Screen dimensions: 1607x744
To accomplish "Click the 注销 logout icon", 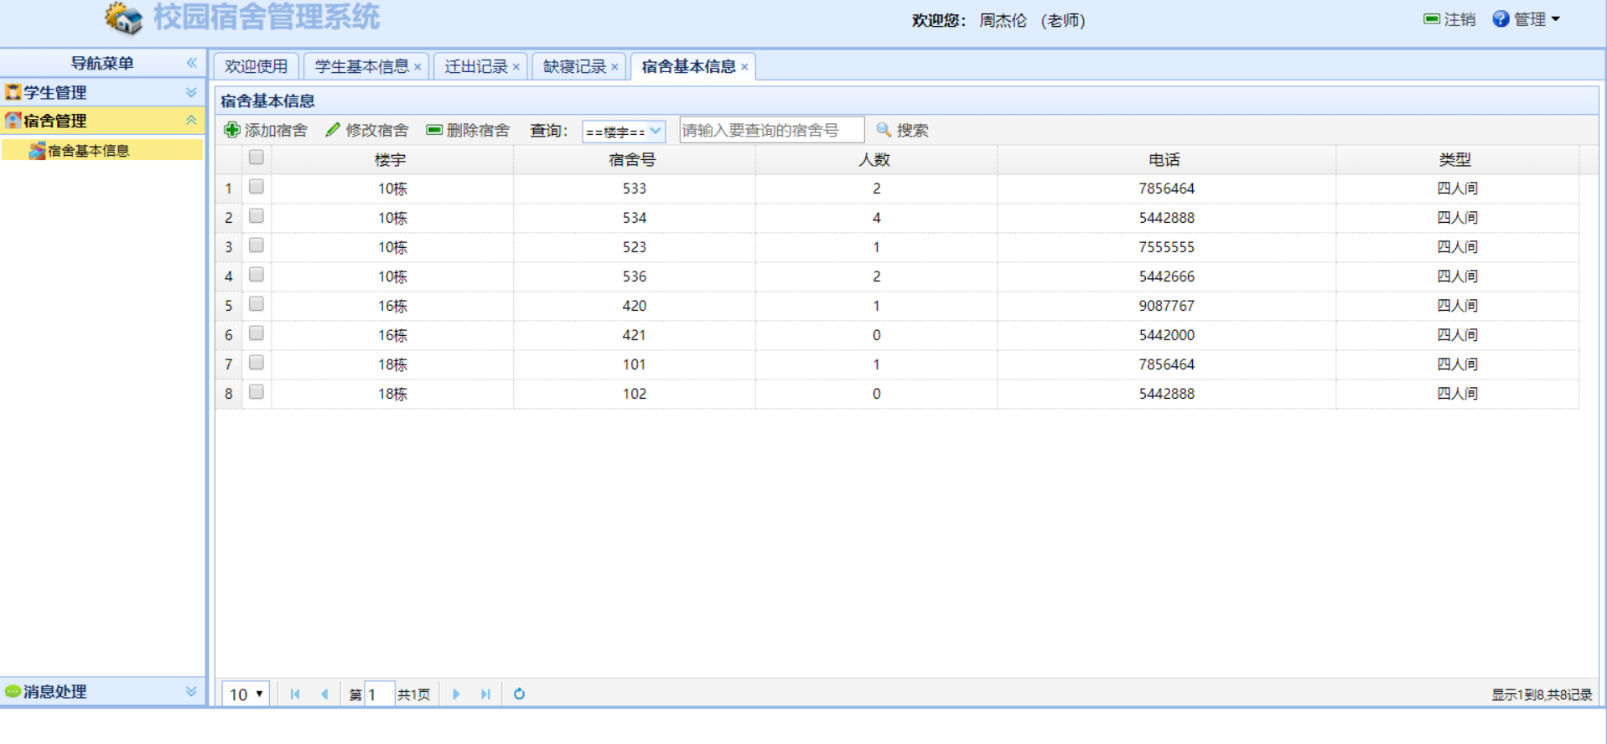I will pyautogui.click(x=1432, y=18).
